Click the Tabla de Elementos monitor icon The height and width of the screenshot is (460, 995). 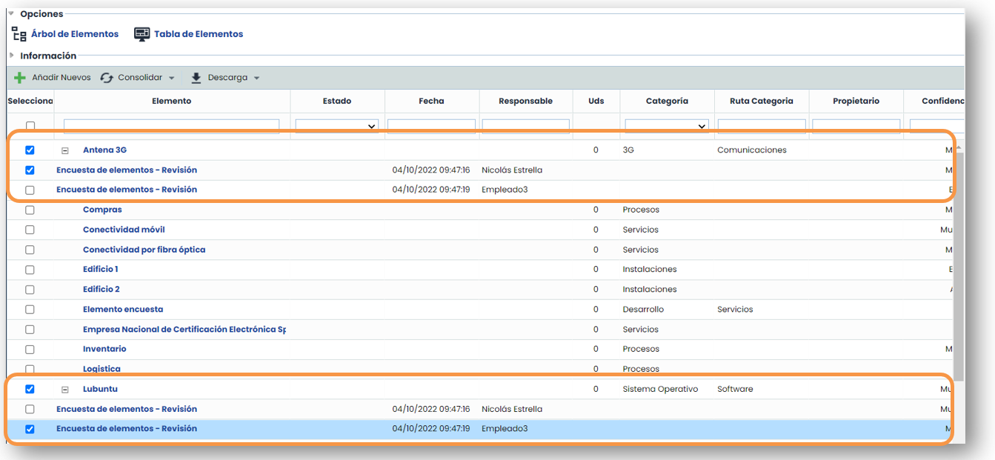142,34
